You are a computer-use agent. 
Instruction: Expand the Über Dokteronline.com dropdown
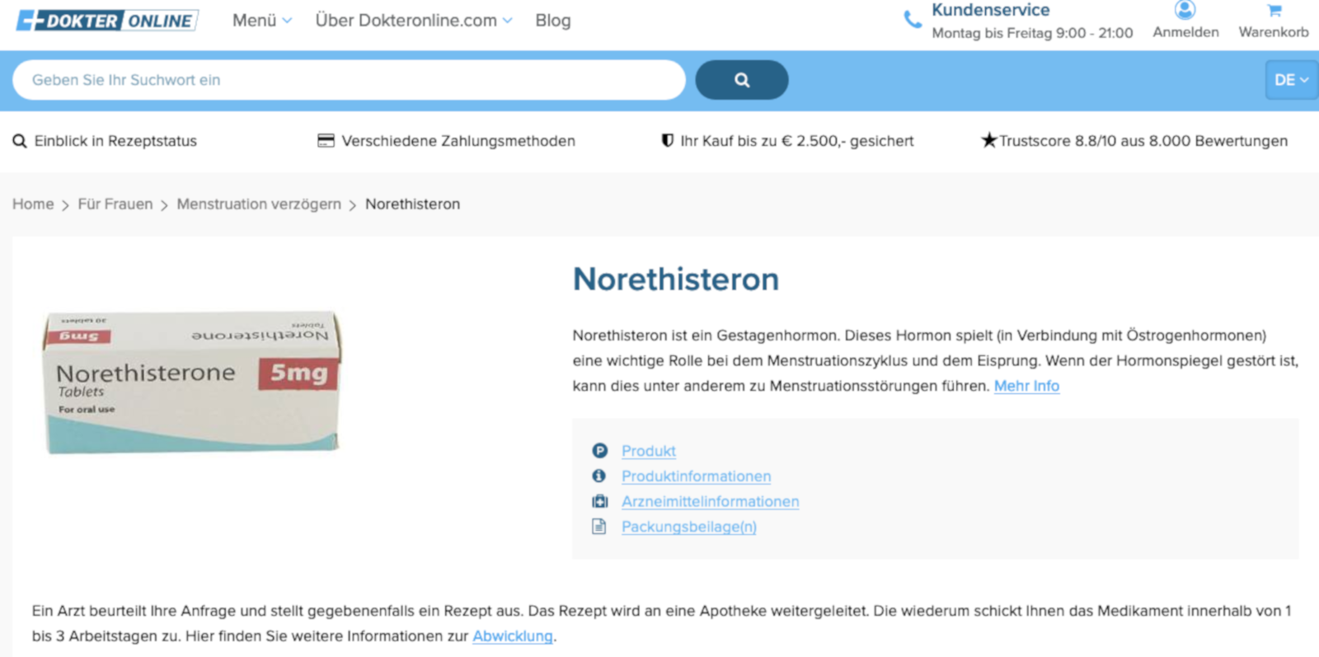point(413,21)
